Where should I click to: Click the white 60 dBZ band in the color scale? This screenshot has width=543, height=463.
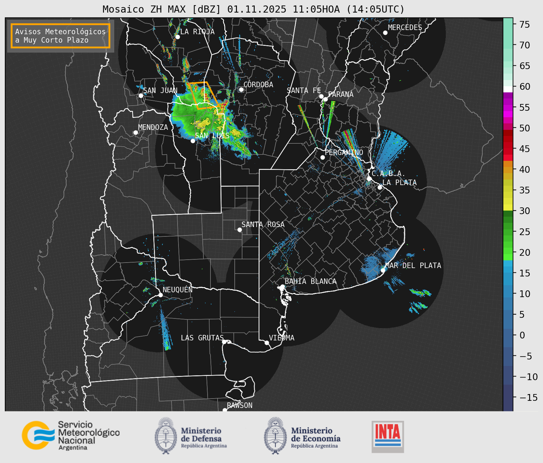point(508,89)
